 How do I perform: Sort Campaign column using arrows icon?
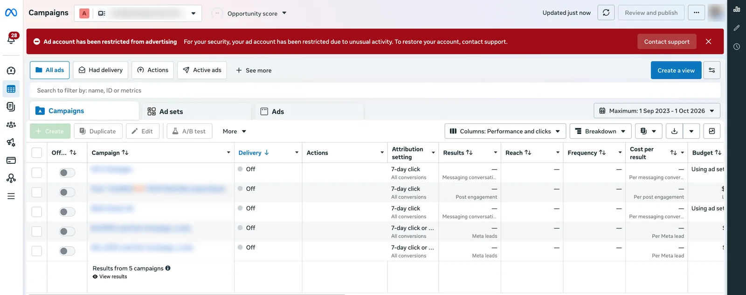click(125, 153)
